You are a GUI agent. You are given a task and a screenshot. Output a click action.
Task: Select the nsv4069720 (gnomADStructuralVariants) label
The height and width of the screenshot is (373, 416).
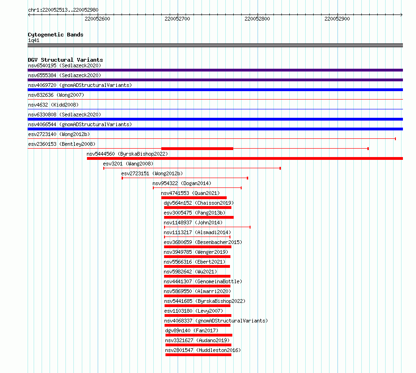pos(80,85)
